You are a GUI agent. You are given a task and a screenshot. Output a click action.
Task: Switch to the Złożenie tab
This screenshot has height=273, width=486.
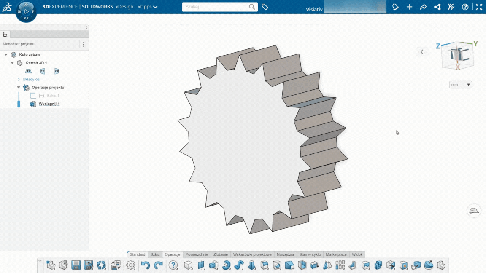221,254
